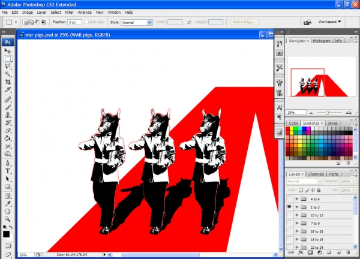Expand the '4 to 6' group

(x=297, y=199)
